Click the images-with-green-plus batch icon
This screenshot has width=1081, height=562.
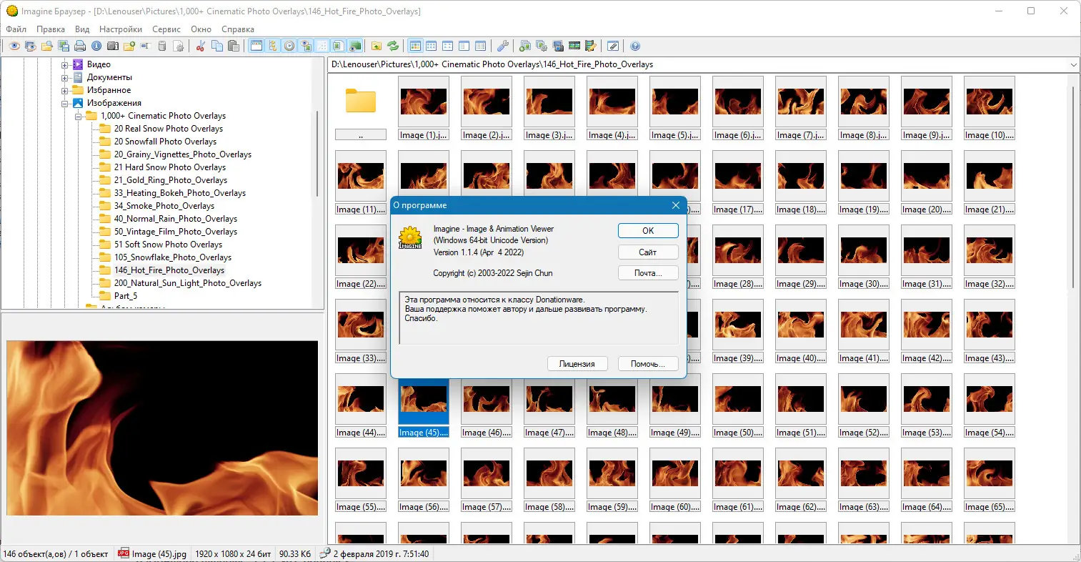tap(525, 46)
